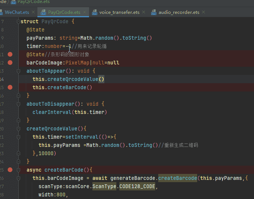Screen dimensions: 254x199
Task: Remove breakpoint at async createBarCode line
Action: click(10, 170)
